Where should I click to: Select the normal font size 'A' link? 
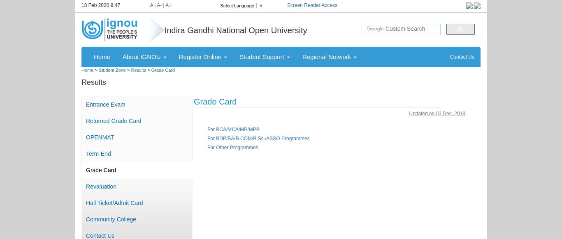(151, 5)
